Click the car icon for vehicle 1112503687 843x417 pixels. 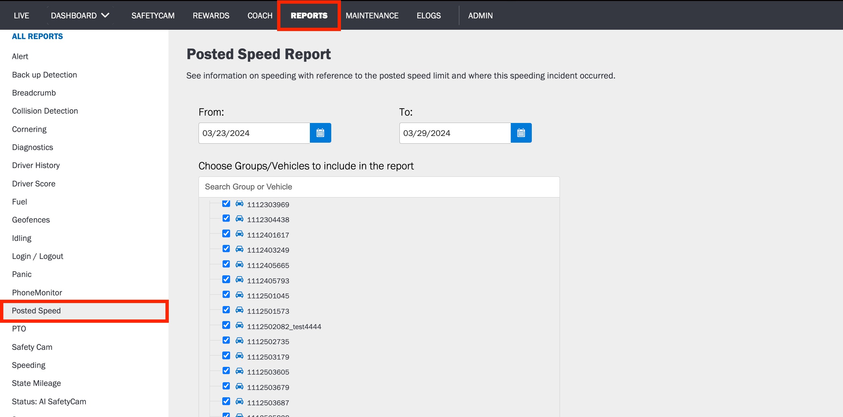point(239,402)
